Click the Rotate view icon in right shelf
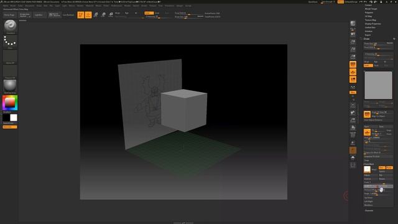 pos(353,128)
